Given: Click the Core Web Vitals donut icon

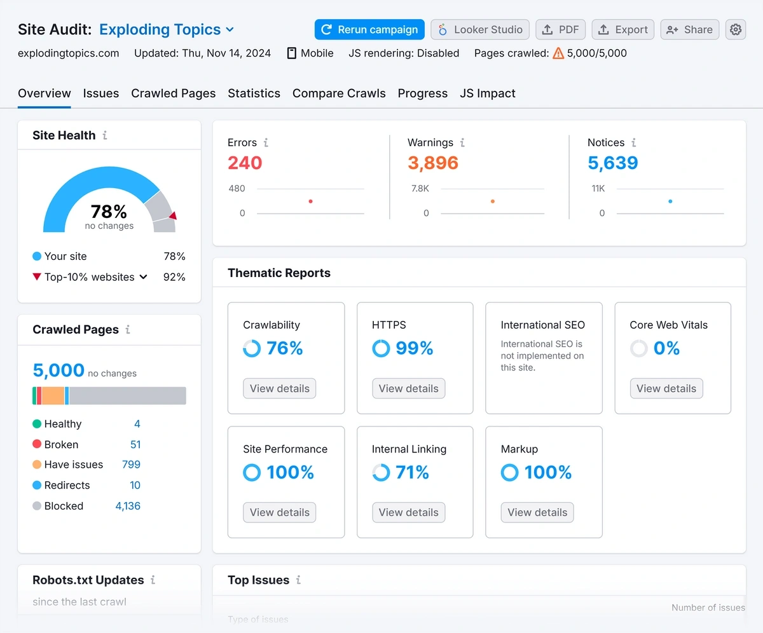Looking at the screenshot, I should point(639,348).
